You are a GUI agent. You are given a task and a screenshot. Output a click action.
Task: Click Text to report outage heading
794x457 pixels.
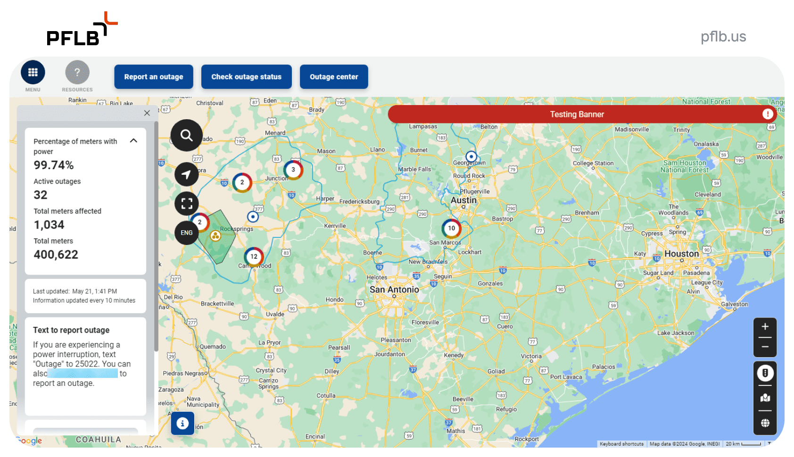71,330
